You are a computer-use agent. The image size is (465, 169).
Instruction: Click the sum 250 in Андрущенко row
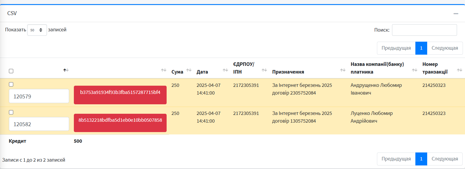pyautogui.click(x=175, y=85)
